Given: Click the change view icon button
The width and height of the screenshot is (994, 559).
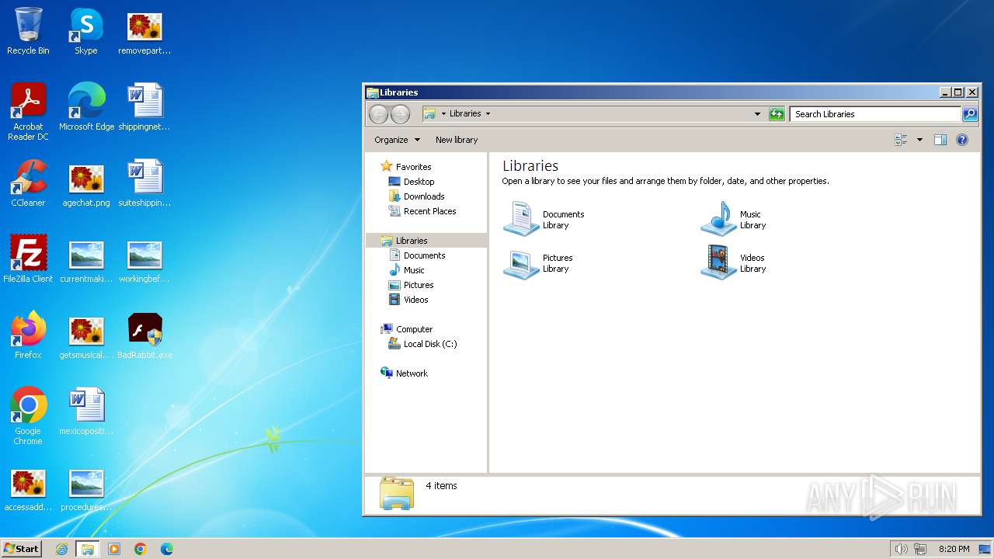Looking at the screenshot, I should 901,140.
